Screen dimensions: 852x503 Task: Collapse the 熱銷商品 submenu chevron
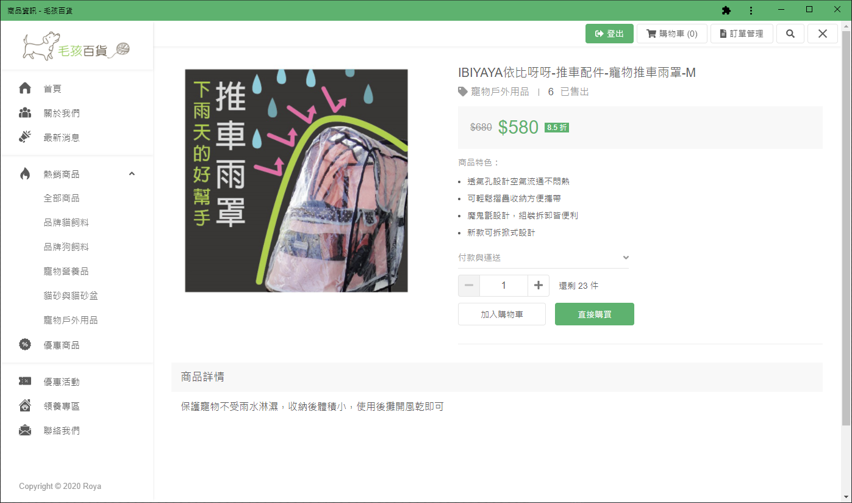(x=132, y=174)
